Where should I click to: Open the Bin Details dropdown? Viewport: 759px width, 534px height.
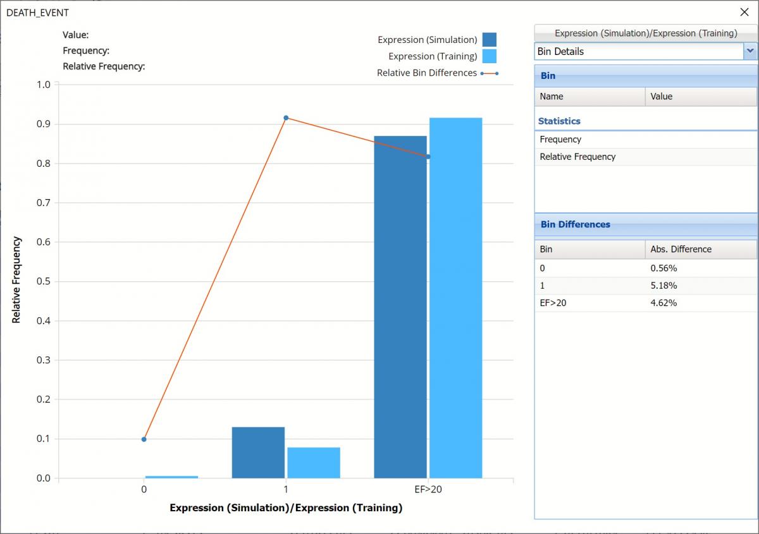click(750, 51)
